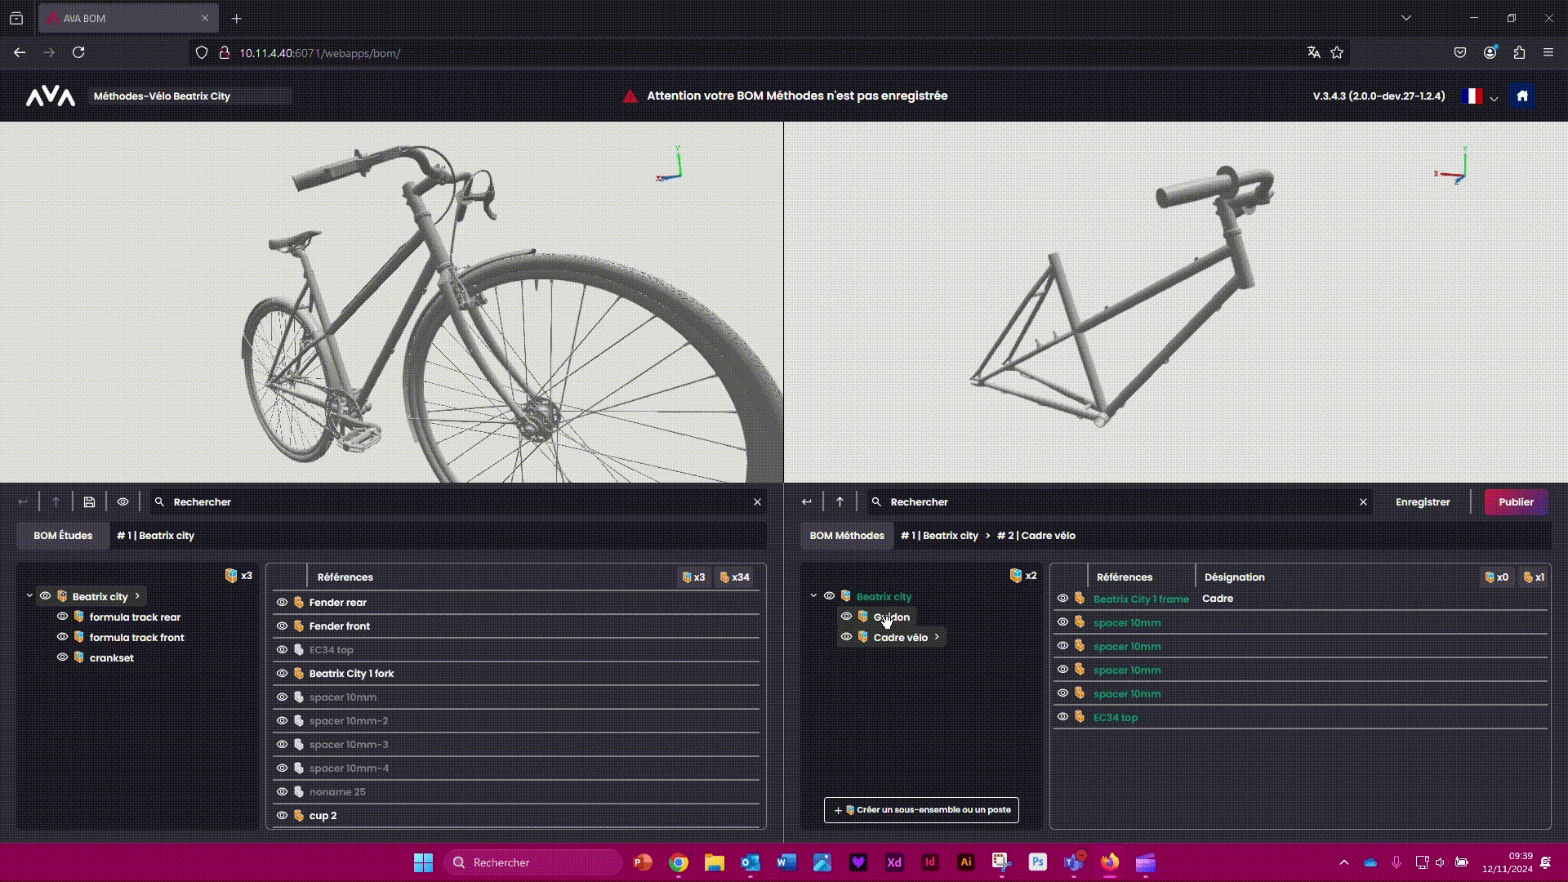Click the AVA logo
The height and width of the screenshot is (882, 1568).
(51, 96)
